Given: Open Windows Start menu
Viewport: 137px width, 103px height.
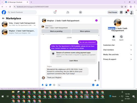Looking at the screenshot, I should pos(2,96).
